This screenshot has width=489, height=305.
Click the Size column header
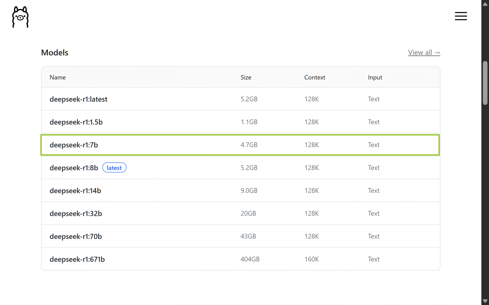[246, 77]
